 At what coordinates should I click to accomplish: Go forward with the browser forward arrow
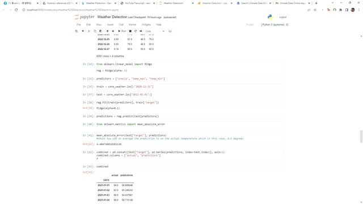click(10, 10)
